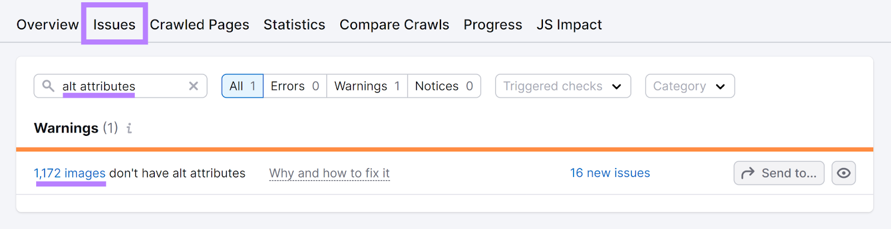Select the Compare Crawls tab
Image resolution: width=891 pixels, height=229 pixels.
[x=394, y=24]
